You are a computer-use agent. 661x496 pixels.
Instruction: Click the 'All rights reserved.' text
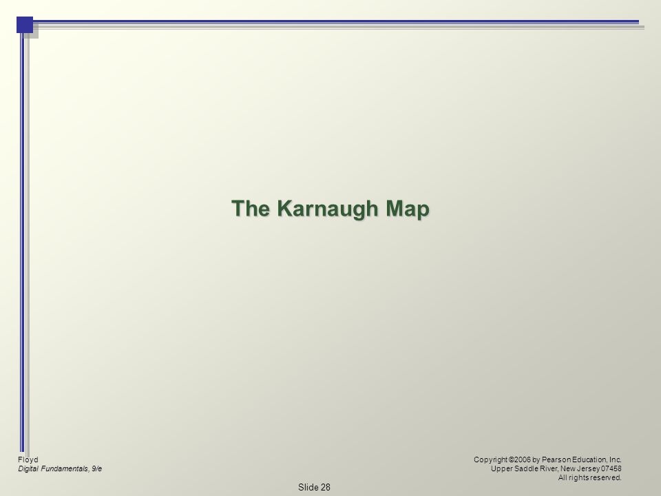(x=590, y=477)
